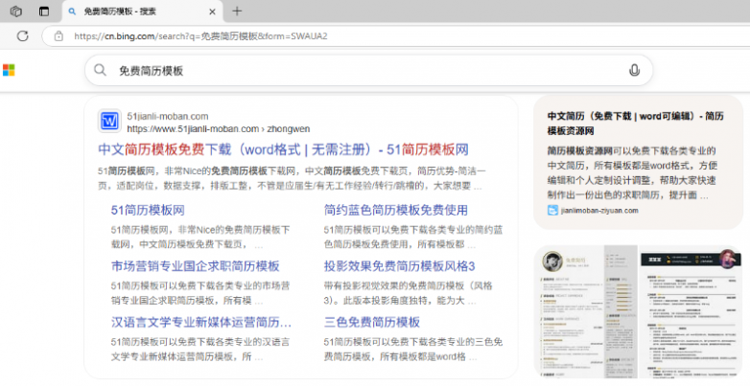The width and height of the screenshot is (750, 386).
Task: Click description text under 简约蓝色简历模板免费使用
Action: pyautogui.click(x=413, y=237)
